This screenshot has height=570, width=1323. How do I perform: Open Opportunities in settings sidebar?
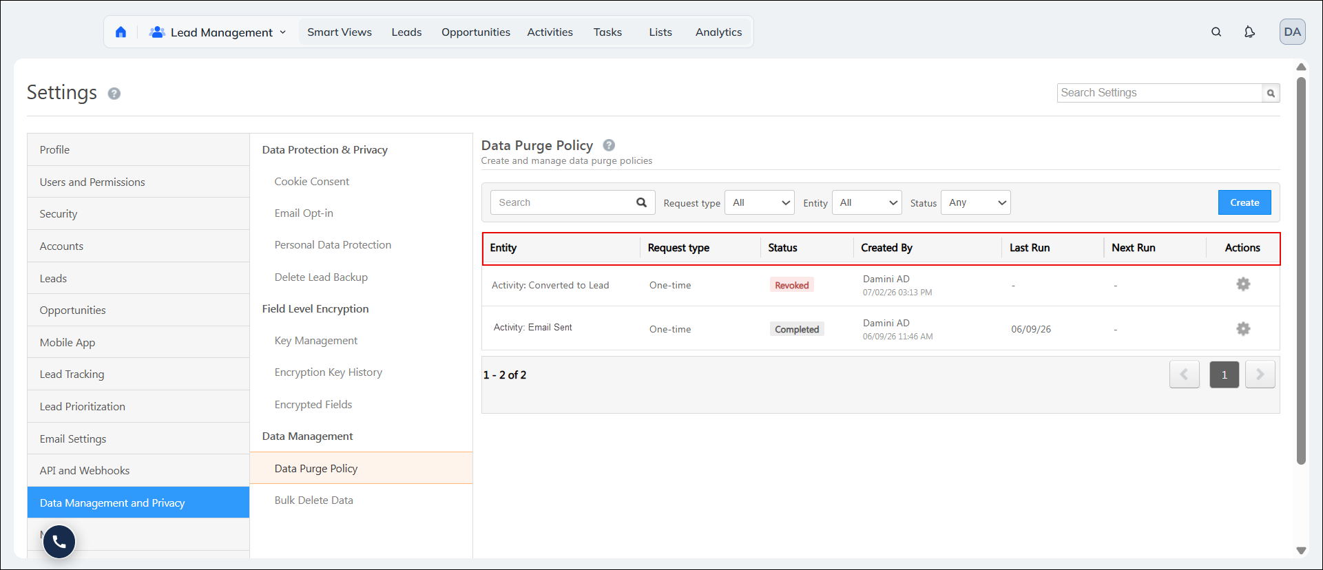pos(138,310)
